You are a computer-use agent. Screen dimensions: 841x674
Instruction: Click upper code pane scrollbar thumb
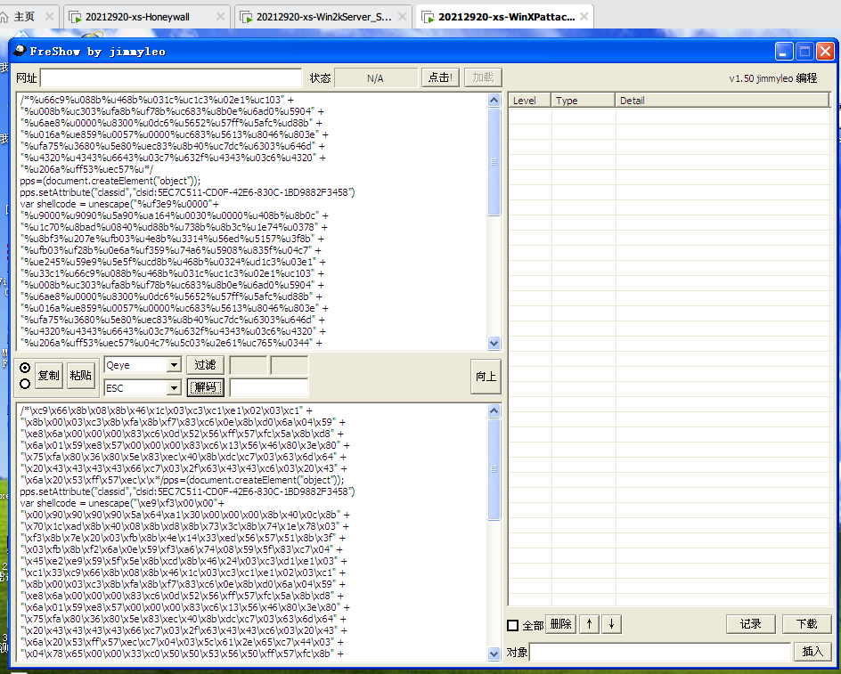tap(494, 162)
